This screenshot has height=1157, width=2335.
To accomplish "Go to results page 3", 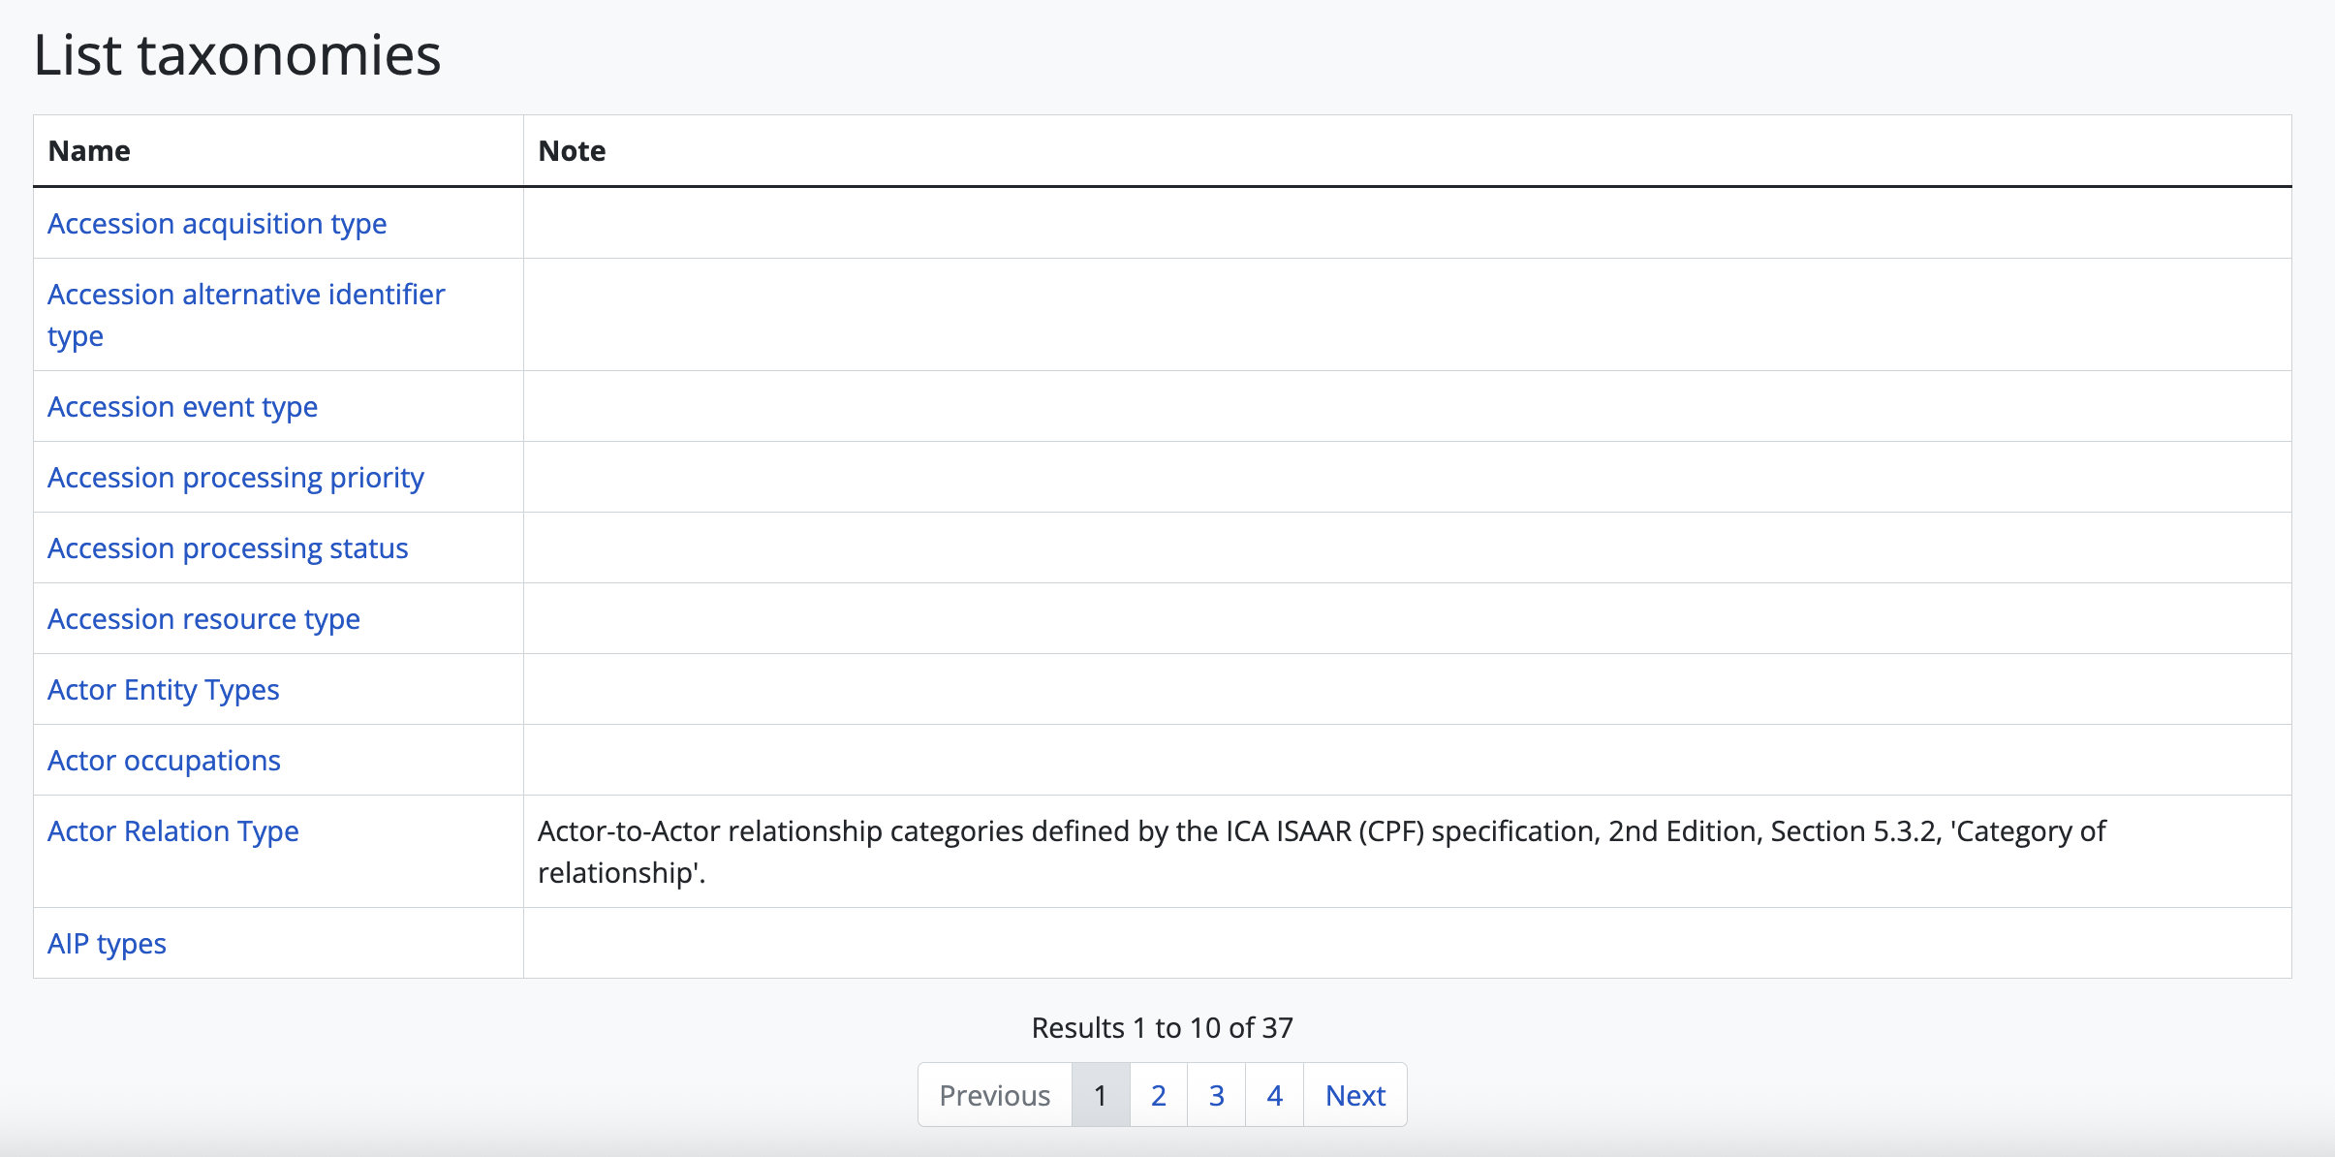I will [1216, 1095].
